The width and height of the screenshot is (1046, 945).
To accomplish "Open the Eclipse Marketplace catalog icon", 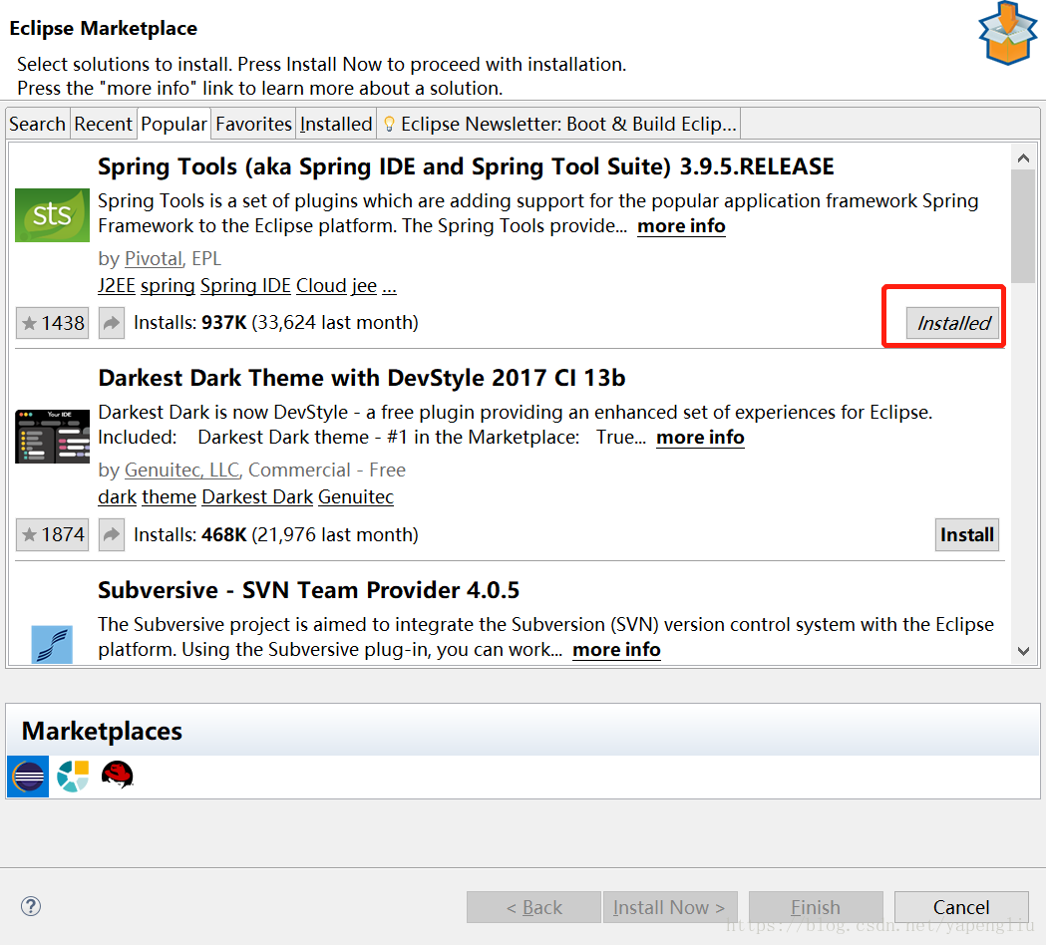I will coord(27,777).
